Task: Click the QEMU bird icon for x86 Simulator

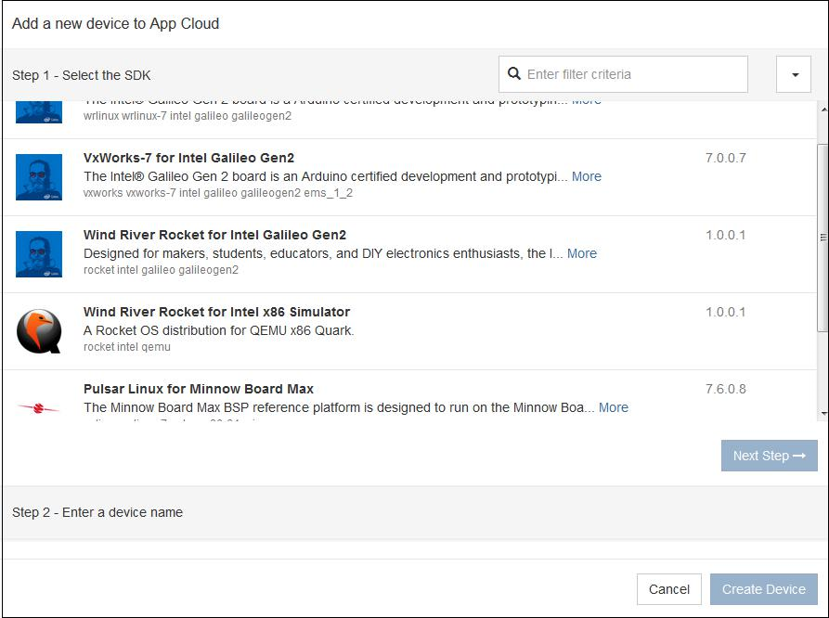Action: click(39, 331)
